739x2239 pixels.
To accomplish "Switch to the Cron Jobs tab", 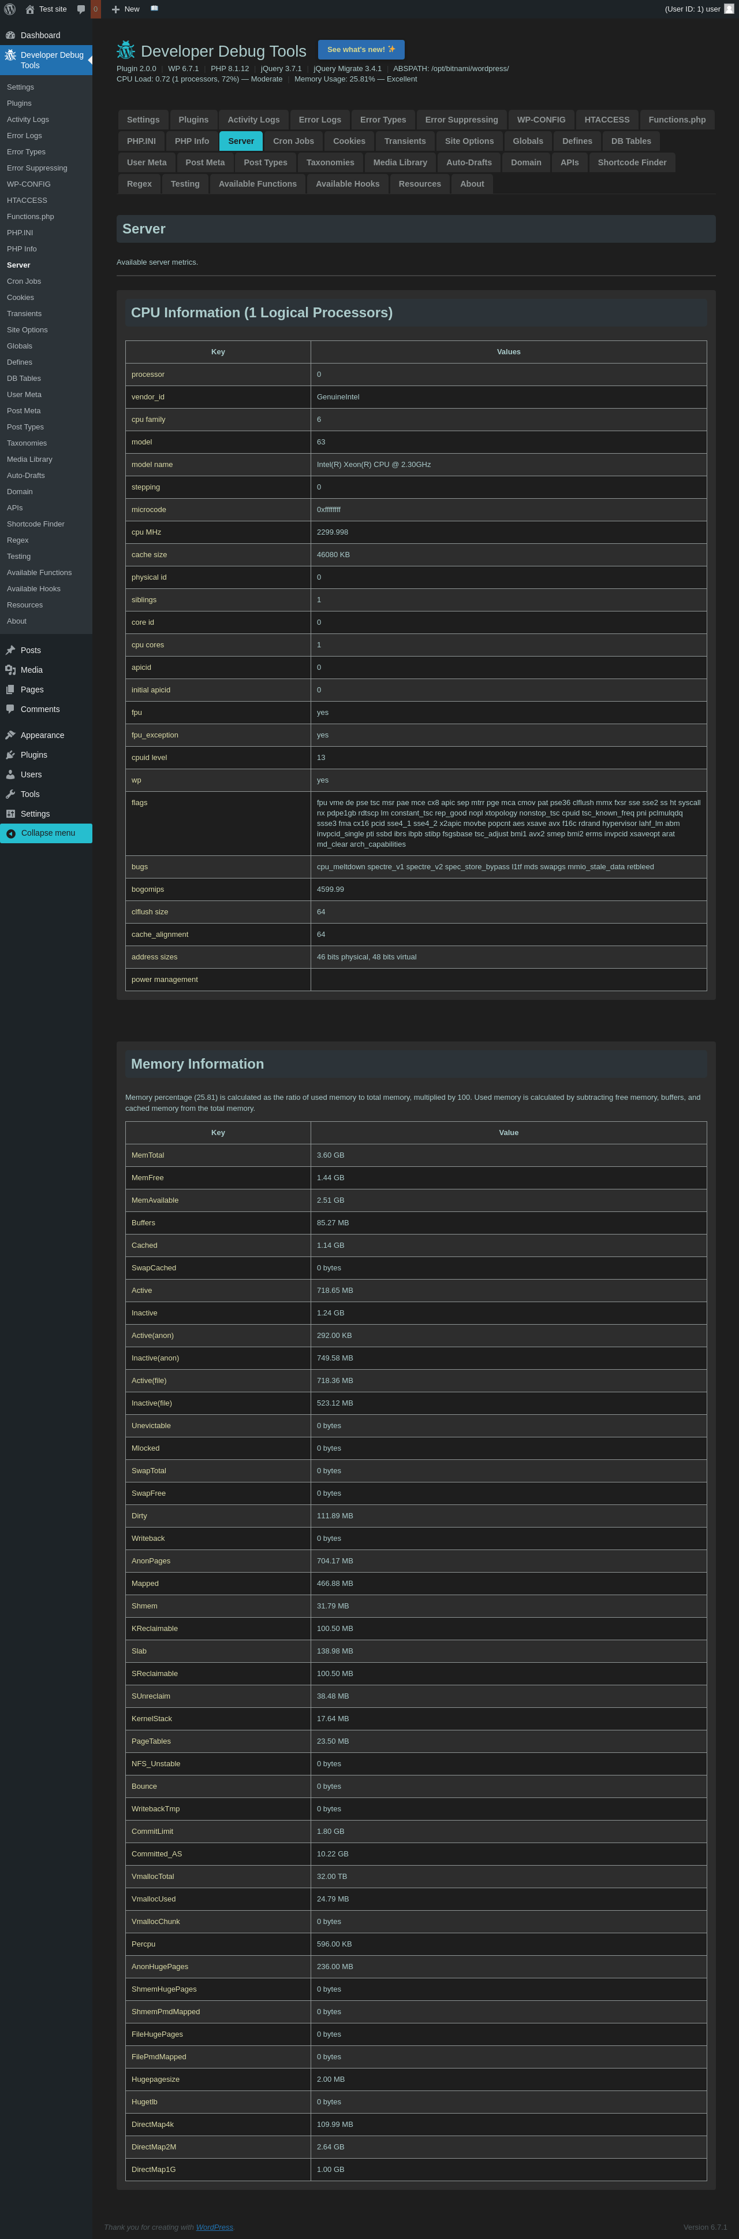I will coord(293,141).
